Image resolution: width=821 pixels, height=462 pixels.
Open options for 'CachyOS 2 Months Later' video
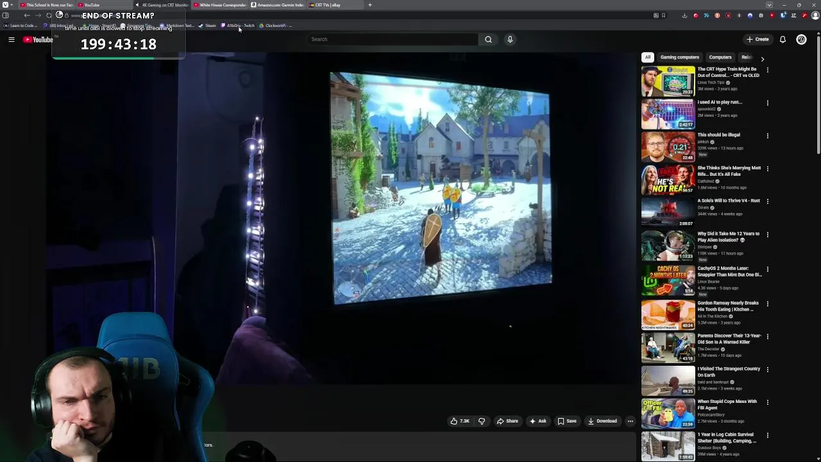767,269
